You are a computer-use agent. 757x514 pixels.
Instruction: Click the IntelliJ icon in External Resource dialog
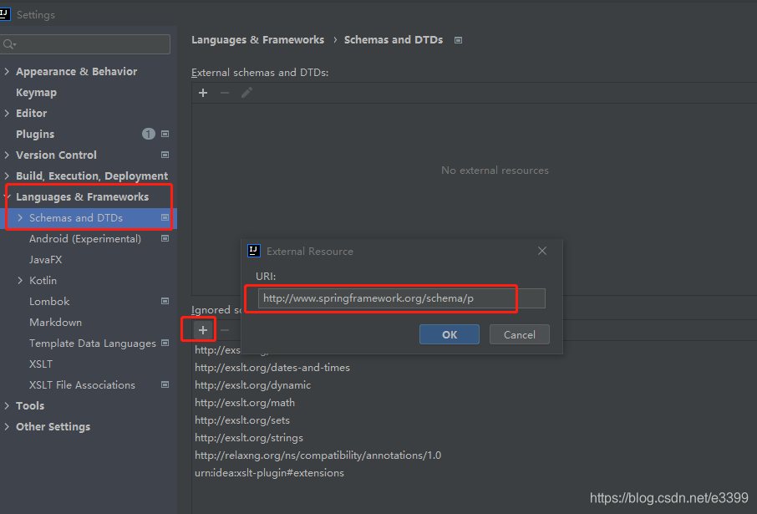(254, 251)
